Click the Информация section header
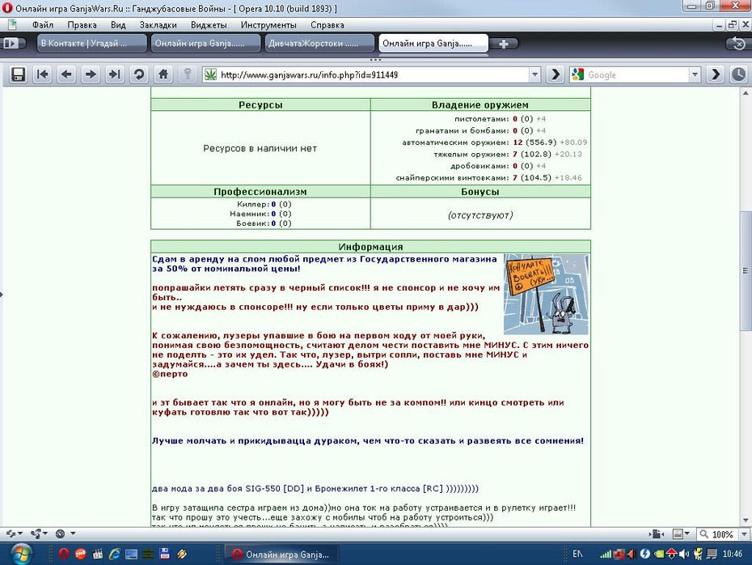752x565 pixels. (x=370, y=247)
